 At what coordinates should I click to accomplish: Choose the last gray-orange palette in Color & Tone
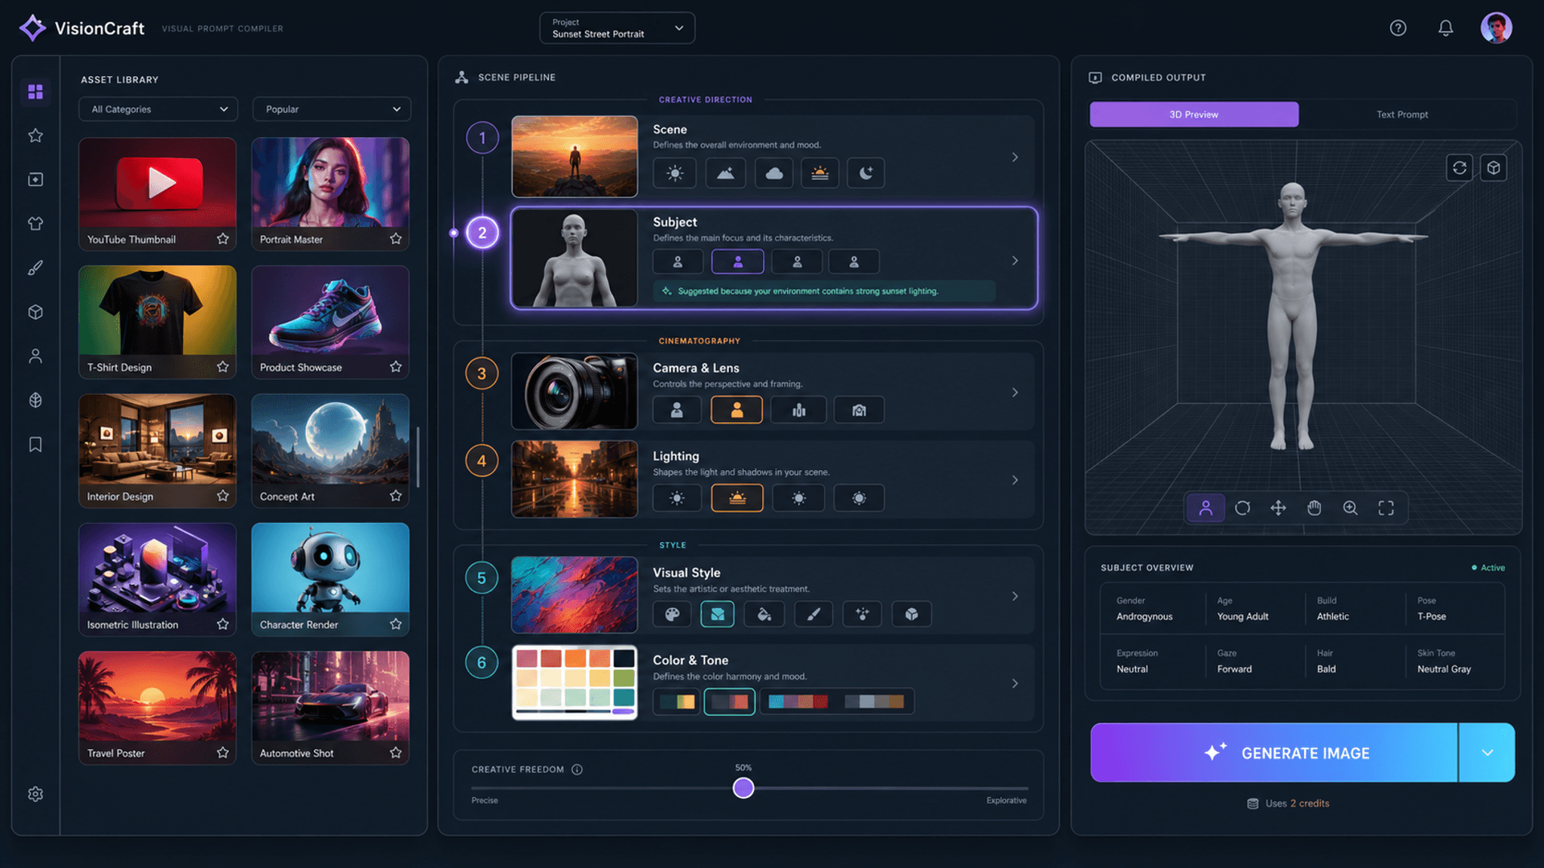pyautogui.click(x=874, y=701)
